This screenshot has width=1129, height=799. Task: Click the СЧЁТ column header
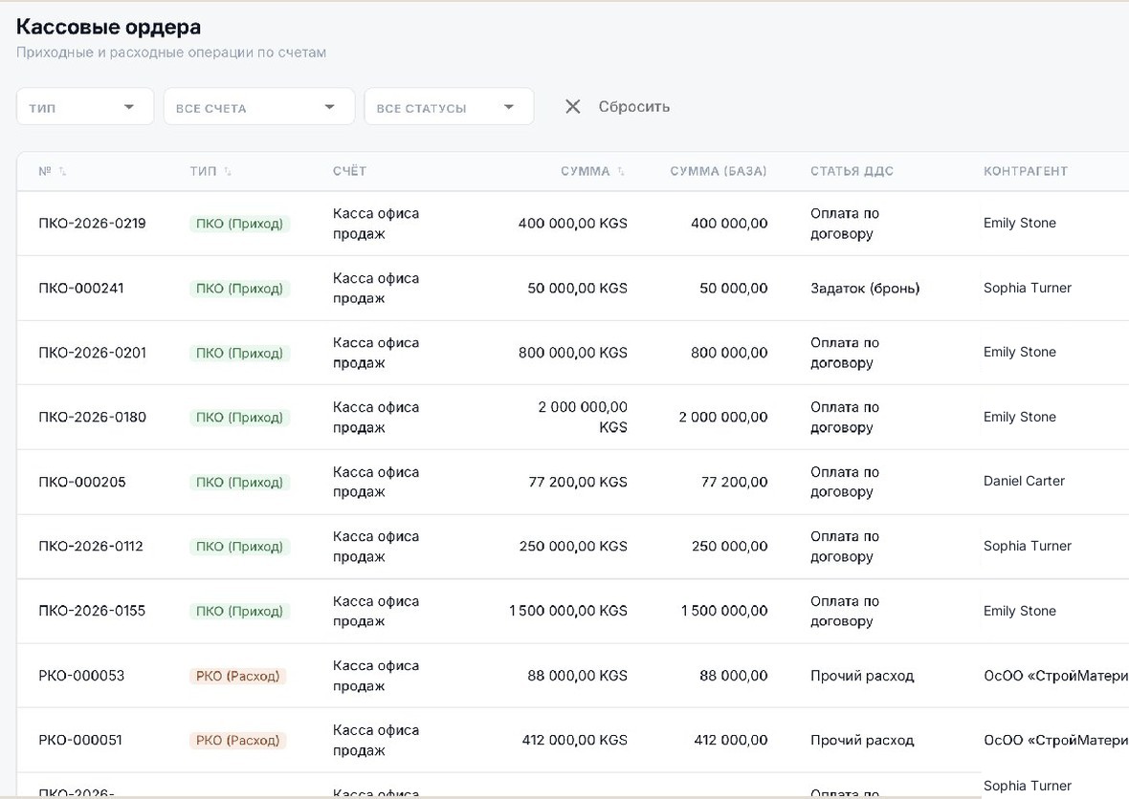pyautogui.click(x=349, y=171)
